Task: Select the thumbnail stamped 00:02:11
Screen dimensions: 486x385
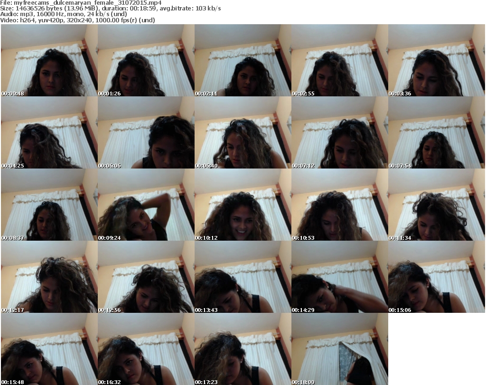Action: (243, 60)
